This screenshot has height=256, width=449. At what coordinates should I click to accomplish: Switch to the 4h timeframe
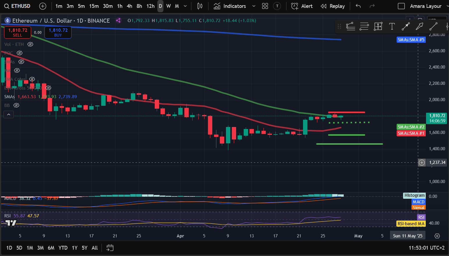129,6
